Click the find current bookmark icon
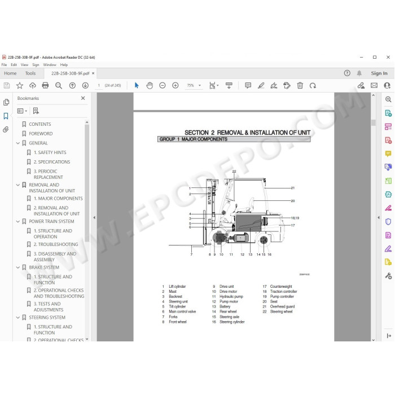The height and width of the screenshot is (395, 395). pos(36,111)
